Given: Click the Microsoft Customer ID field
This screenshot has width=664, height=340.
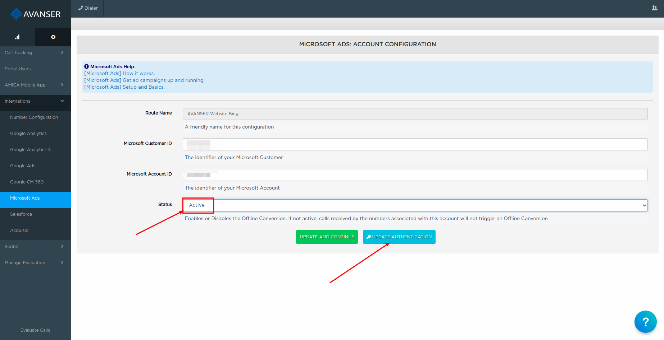Looking at the screenshot, I should point(415,144).
